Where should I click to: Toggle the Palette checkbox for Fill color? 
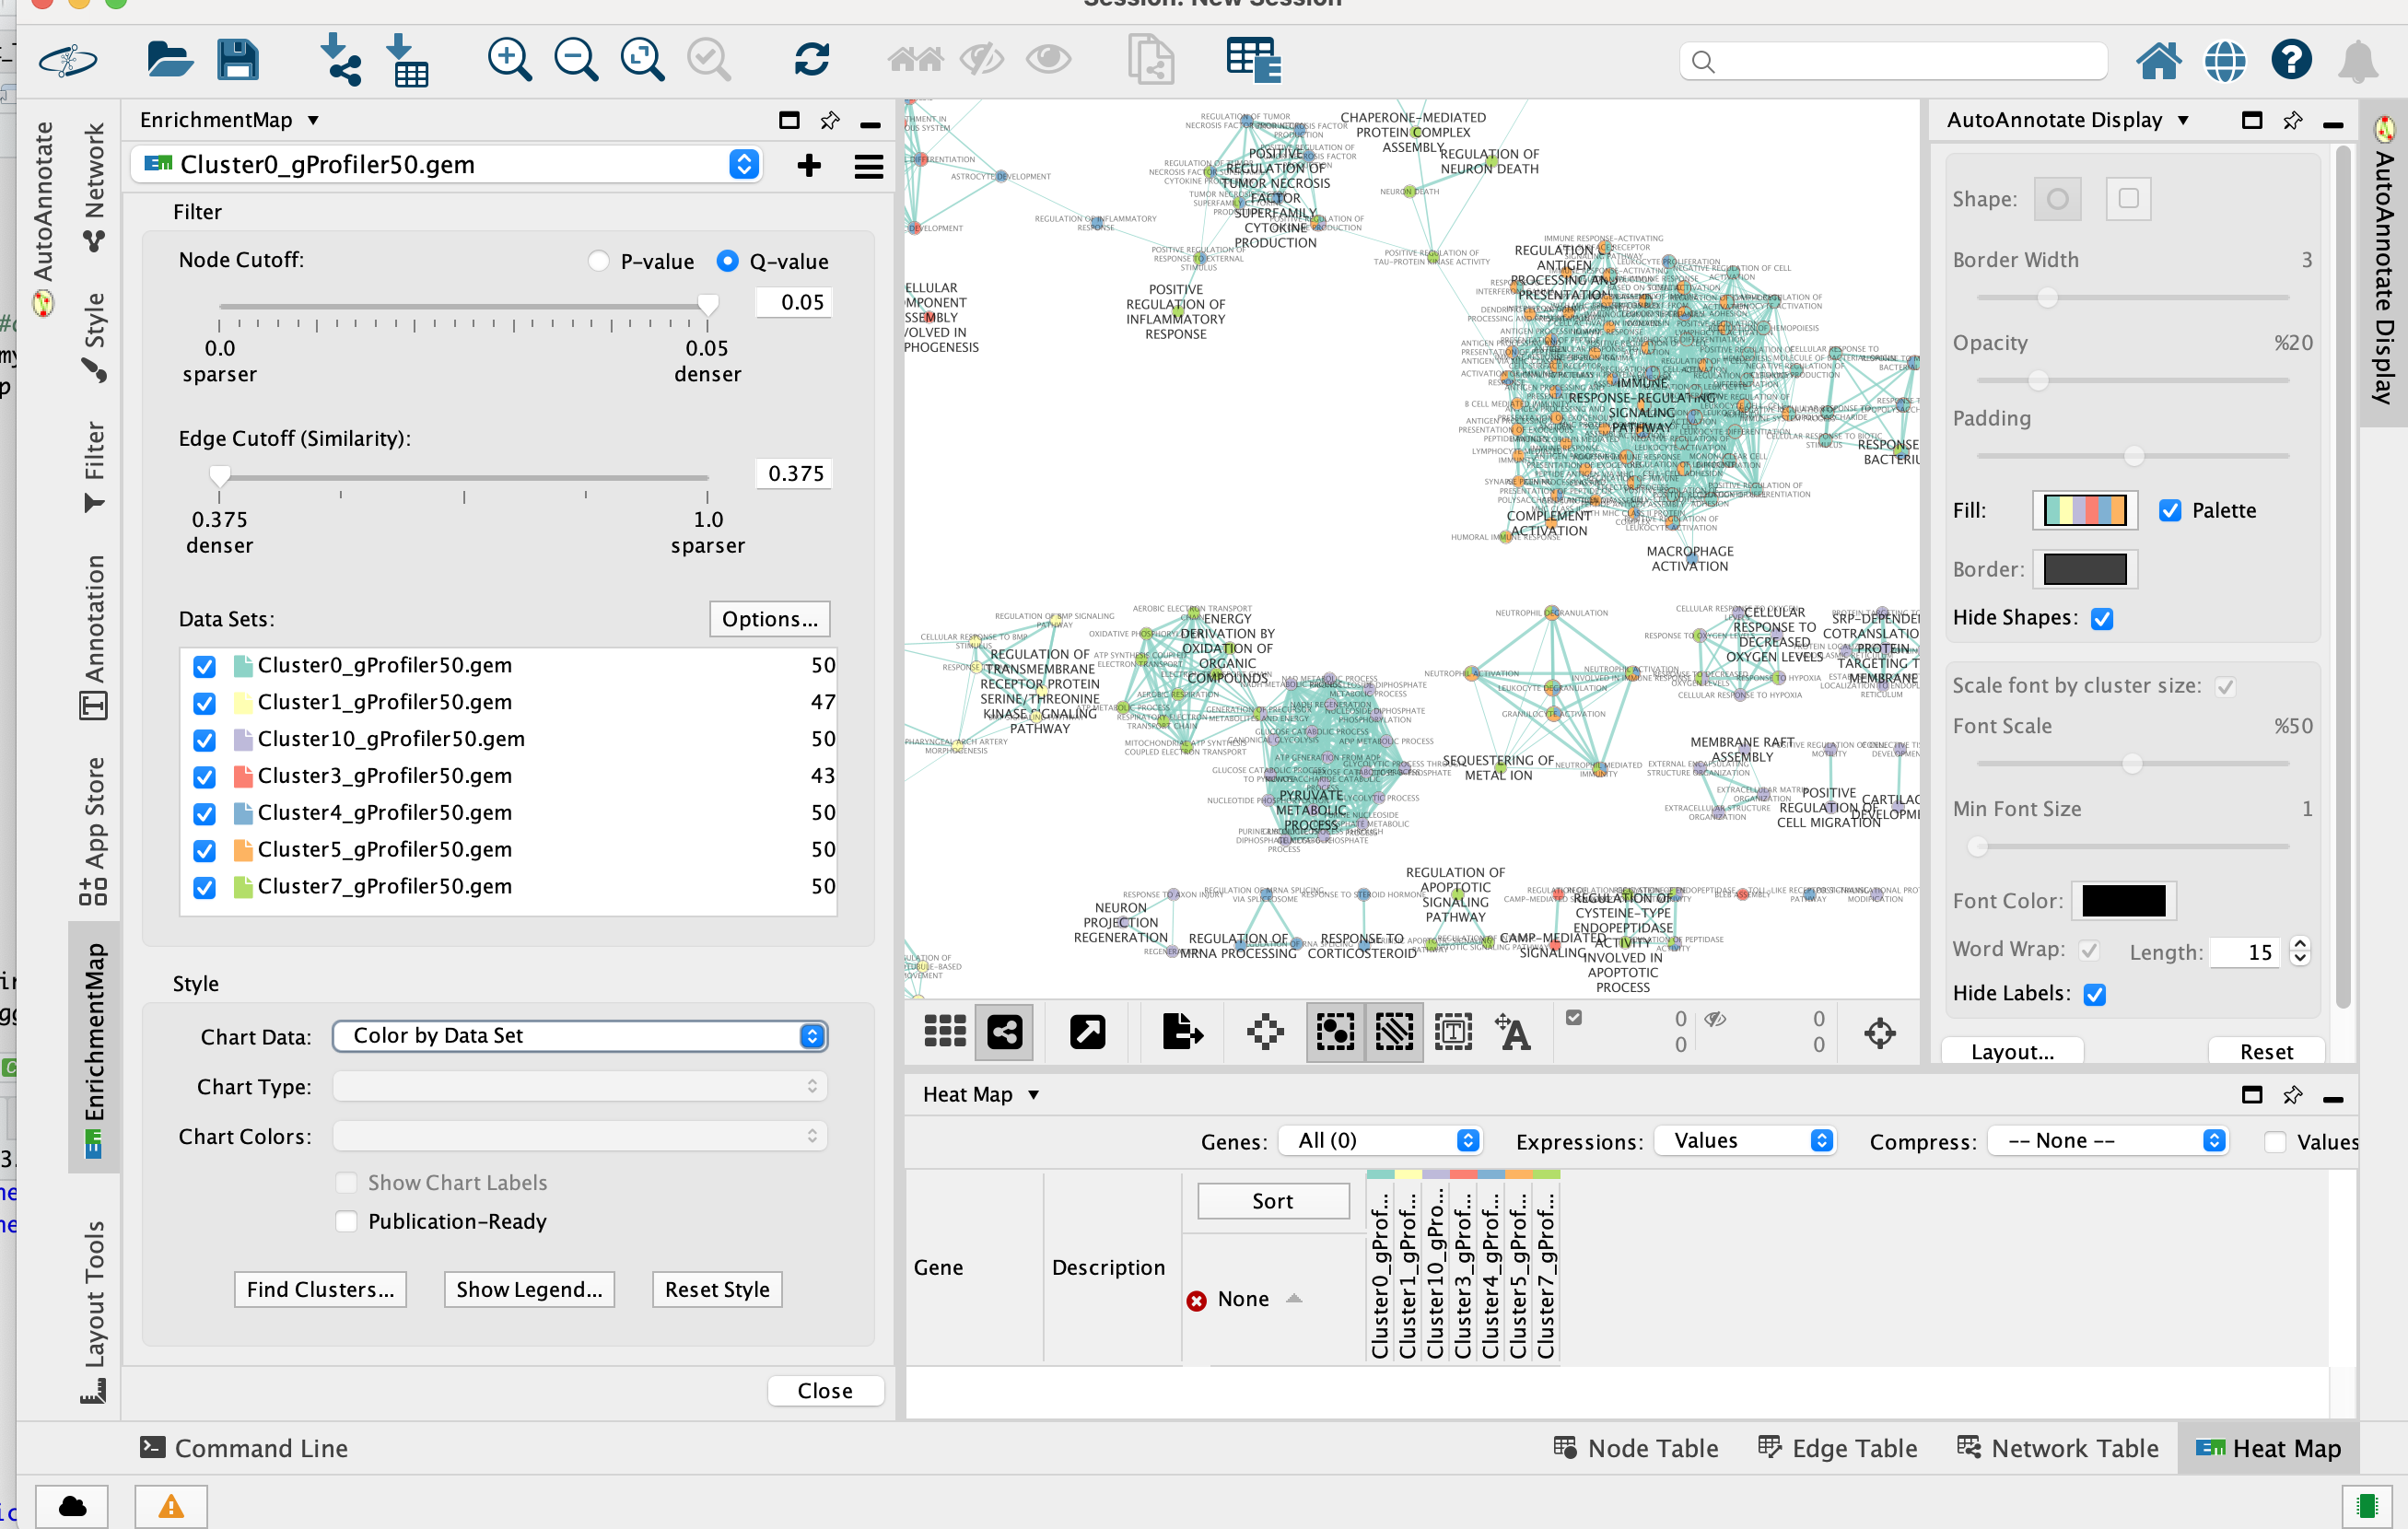(2171, 509)
